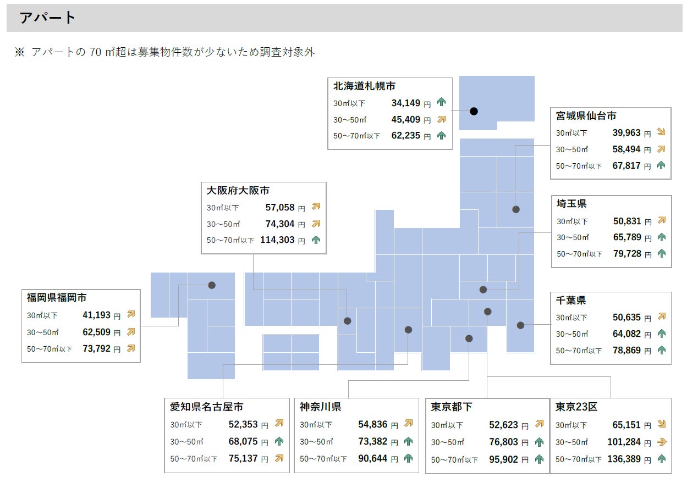Click the diagonal arrow beside 74,304 円
The width and height of the screenshot is (687, 483).
(x=316, y=224)
